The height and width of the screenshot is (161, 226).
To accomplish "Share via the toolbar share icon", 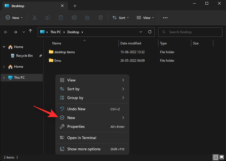I will [87, 18].
